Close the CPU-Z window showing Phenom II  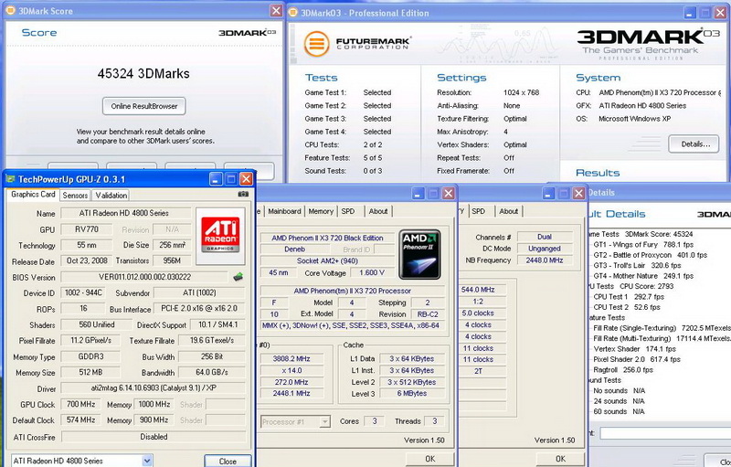click(448, 193)
